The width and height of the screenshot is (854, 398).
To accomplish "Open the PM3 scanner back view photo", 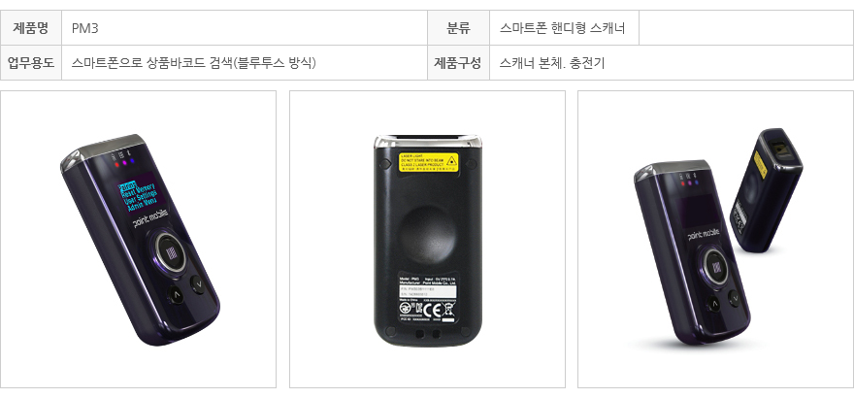I will click(427, 239).
